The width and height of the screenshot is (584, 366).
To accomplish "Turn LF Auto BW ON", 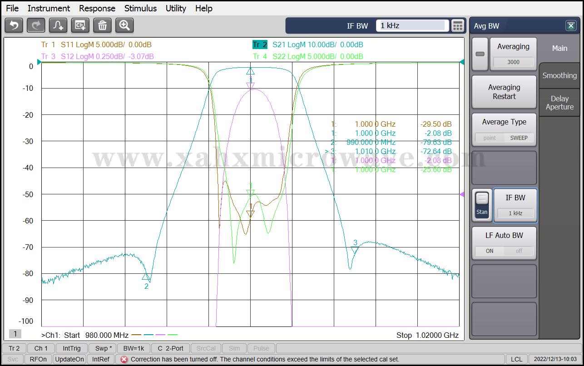I will 490,251.
